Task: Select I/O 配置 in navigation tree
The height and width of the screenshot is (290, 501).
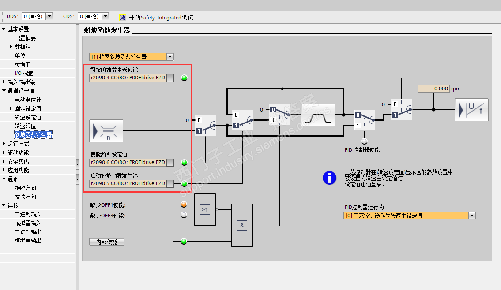Action: (24, 73)
